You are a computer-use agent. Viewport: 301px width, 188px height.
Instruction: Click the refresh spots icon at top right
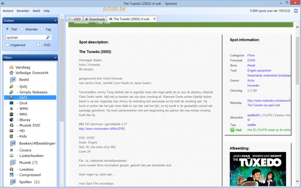tap(296, 11)
